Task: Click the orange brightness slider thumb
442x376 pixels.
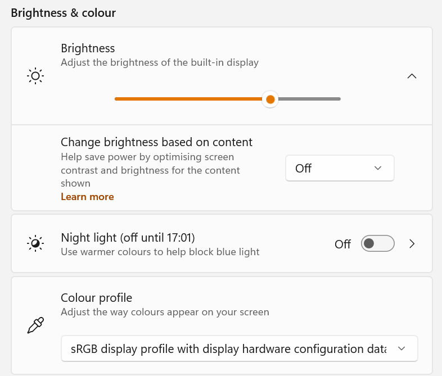Action: [270, 99]
